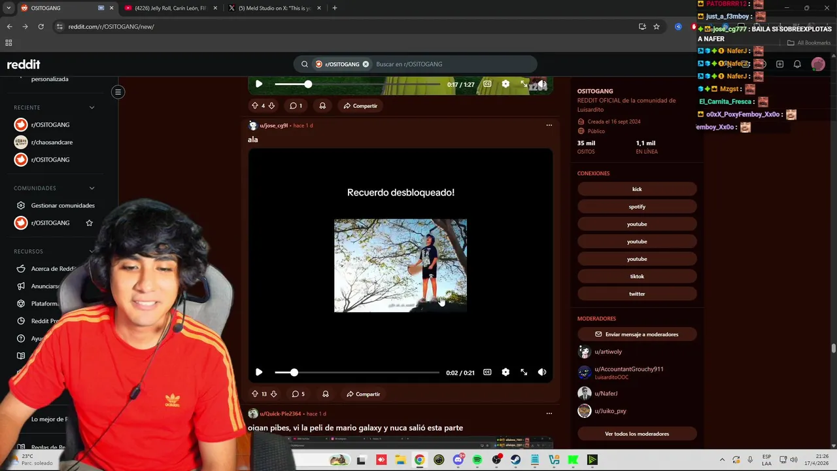Play the 'Recuerdo desbloqueado' video

click(259, 372)
